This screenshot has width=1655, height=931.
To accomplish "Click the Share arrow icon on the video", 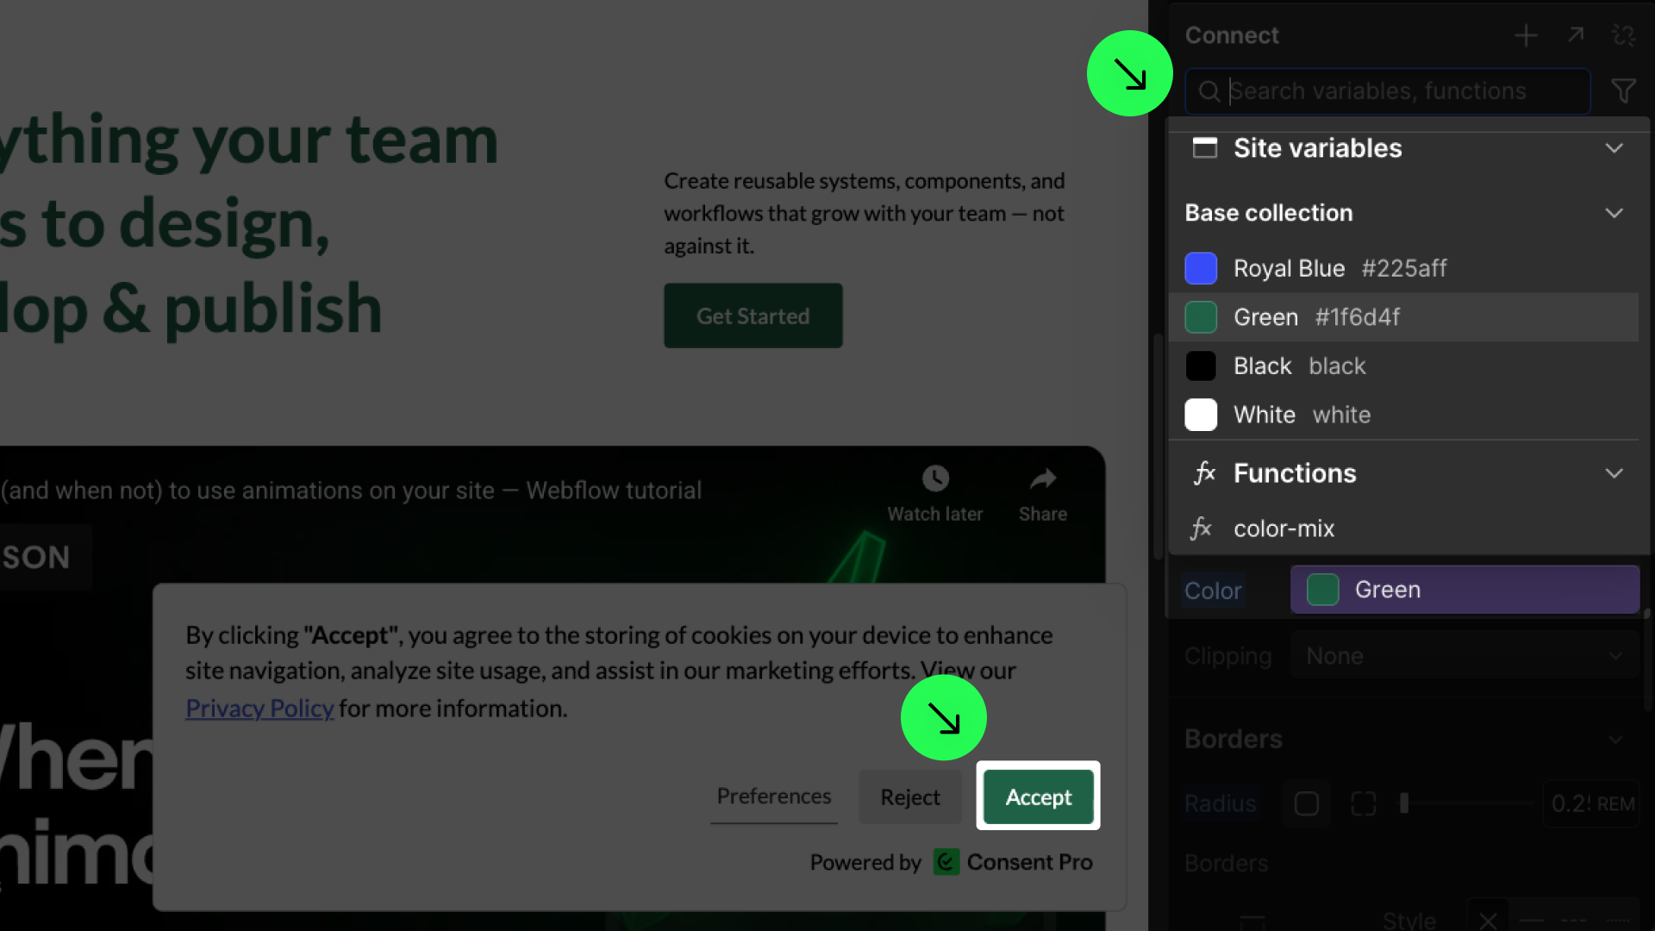I will (x=1043, y=478).
